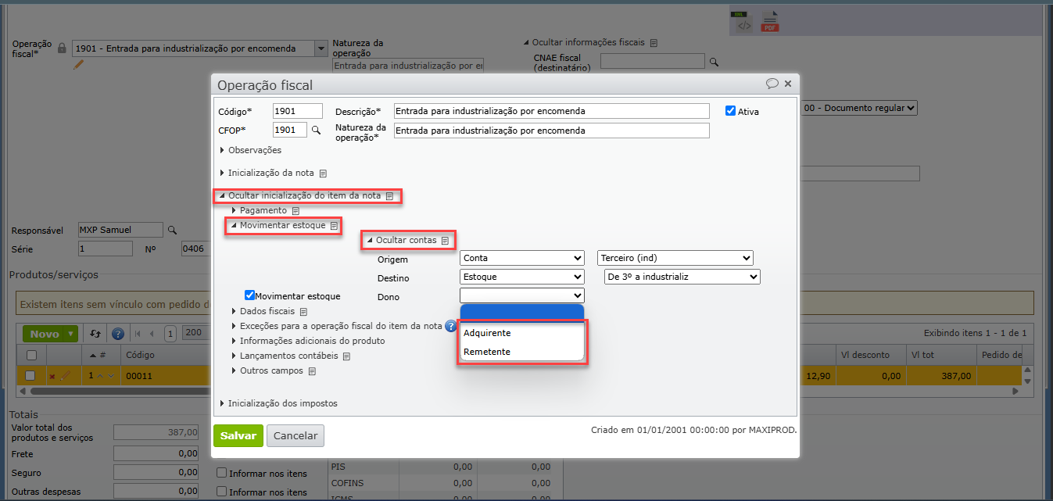The width and height of the screenshot is (1053, 501).
Task: Tick the checkbox for row 00011
Action: click(31, 376)
